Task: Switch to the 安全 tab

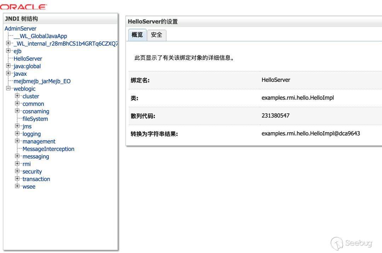Action: [x=157, y=35]
